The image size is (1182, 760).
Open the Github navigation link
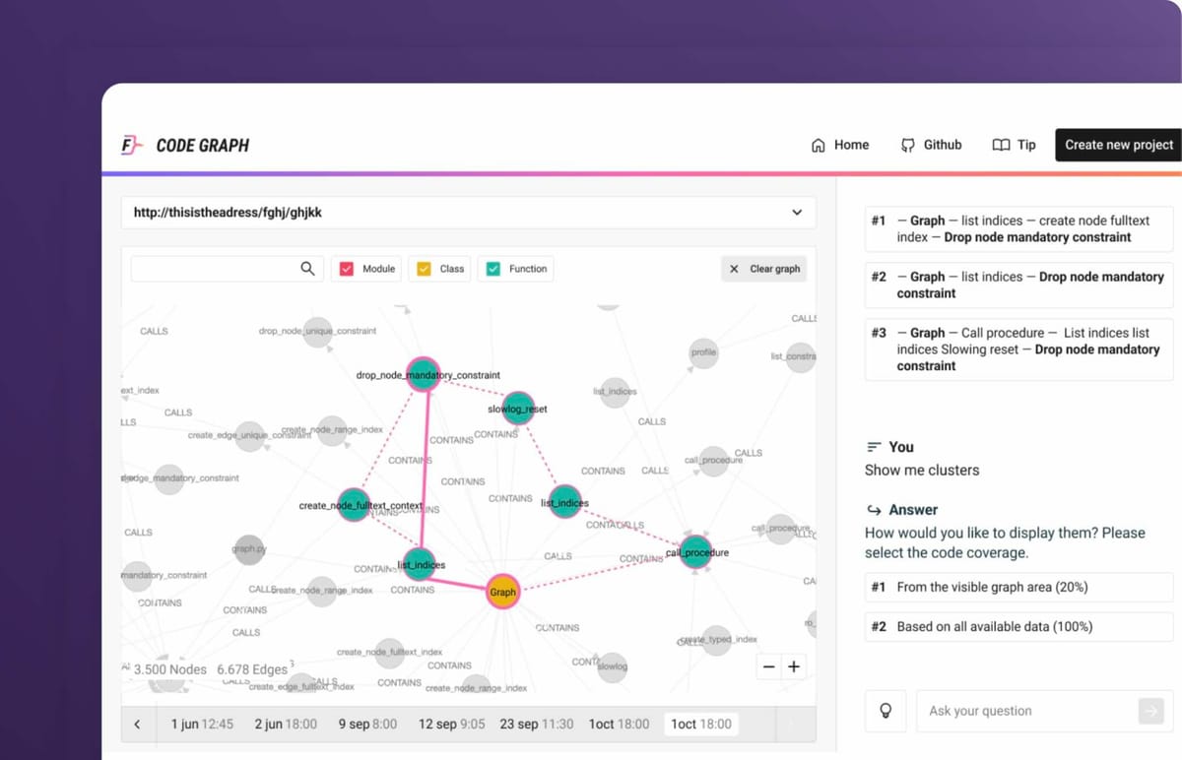tap(931, 145)
